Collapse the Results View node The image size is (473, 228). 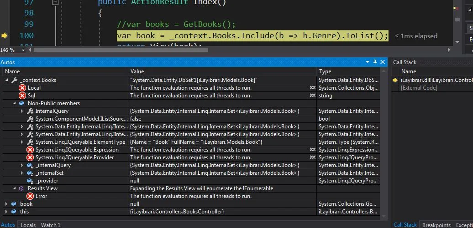(14, 188)
